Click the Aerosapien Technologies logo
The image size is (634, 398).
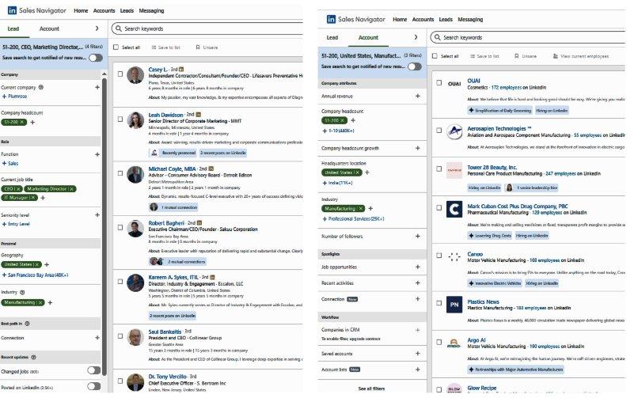pos(454,131)
